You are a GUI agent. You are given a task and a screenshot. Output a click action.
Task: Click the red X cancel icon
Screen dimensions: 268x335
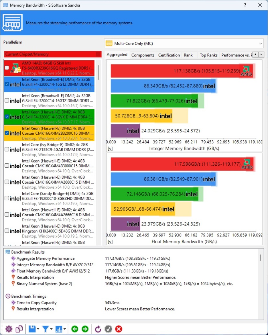click(119, 329)
